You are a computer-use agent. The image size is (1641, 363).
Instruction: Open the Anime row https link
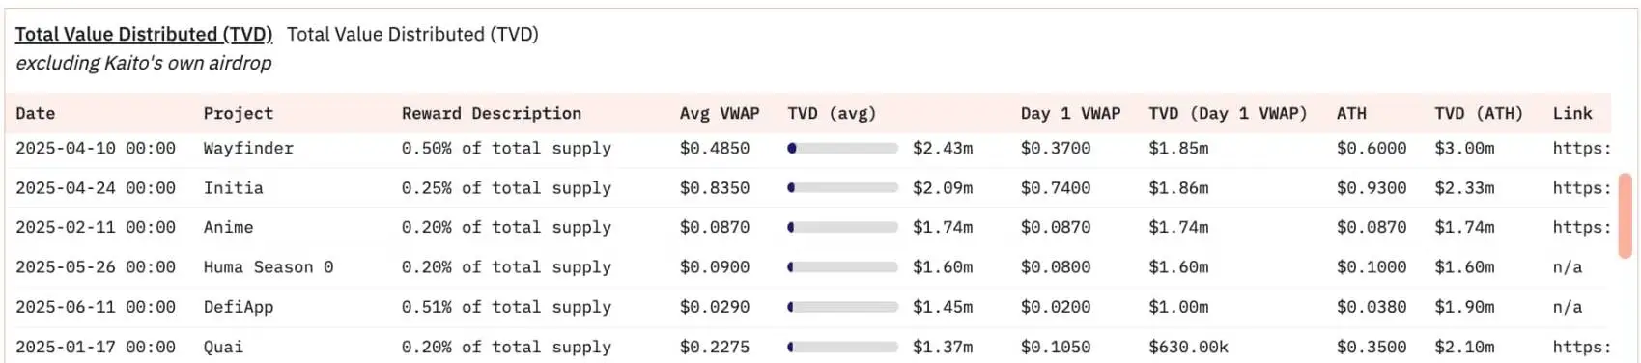click(x=1581, y=228)
